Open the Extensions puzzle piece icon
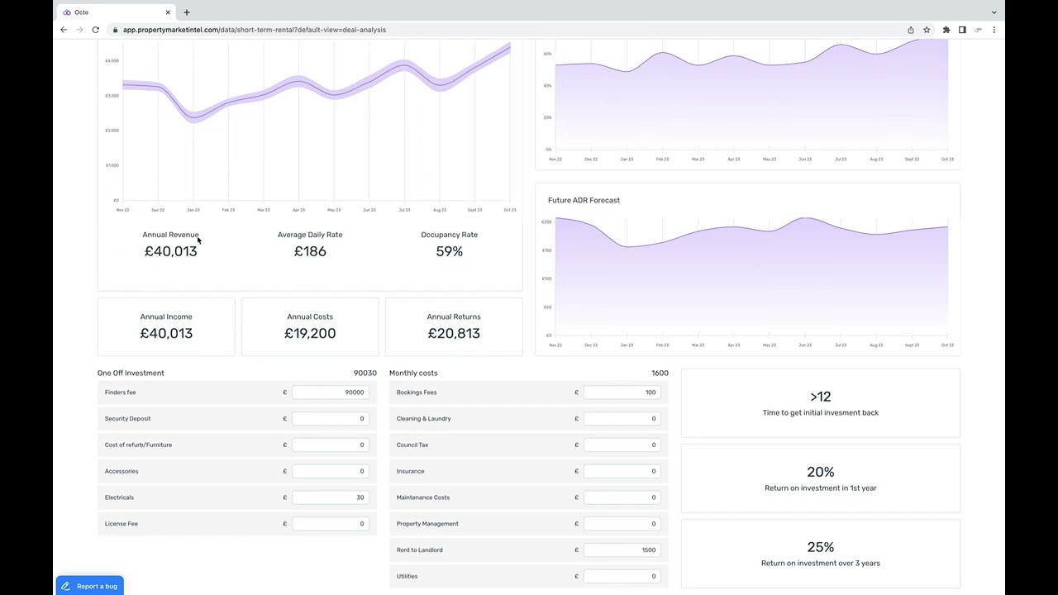This screenshot has width=1058, height=595. (946, 30)
